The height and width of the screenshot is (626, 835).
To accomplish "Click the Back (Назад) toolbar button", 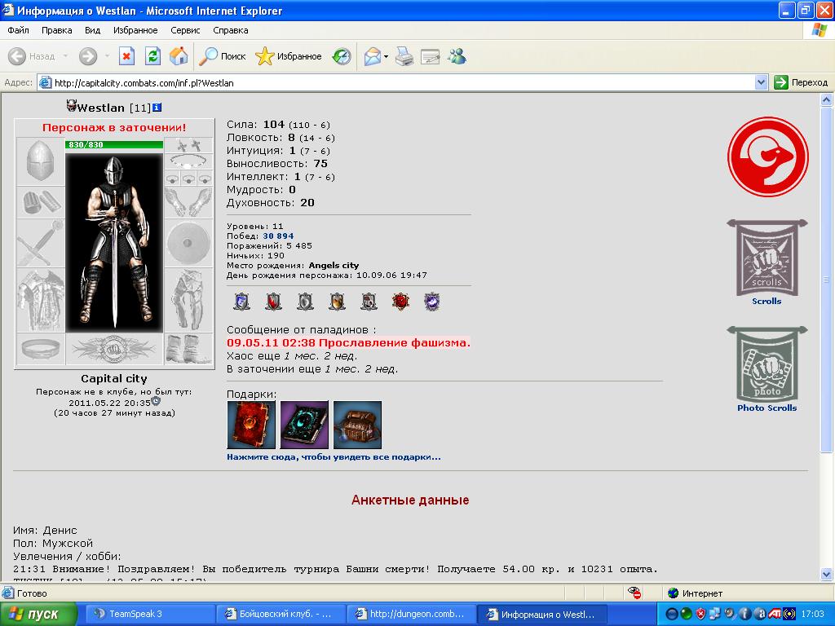I will [x=32, y=56].
